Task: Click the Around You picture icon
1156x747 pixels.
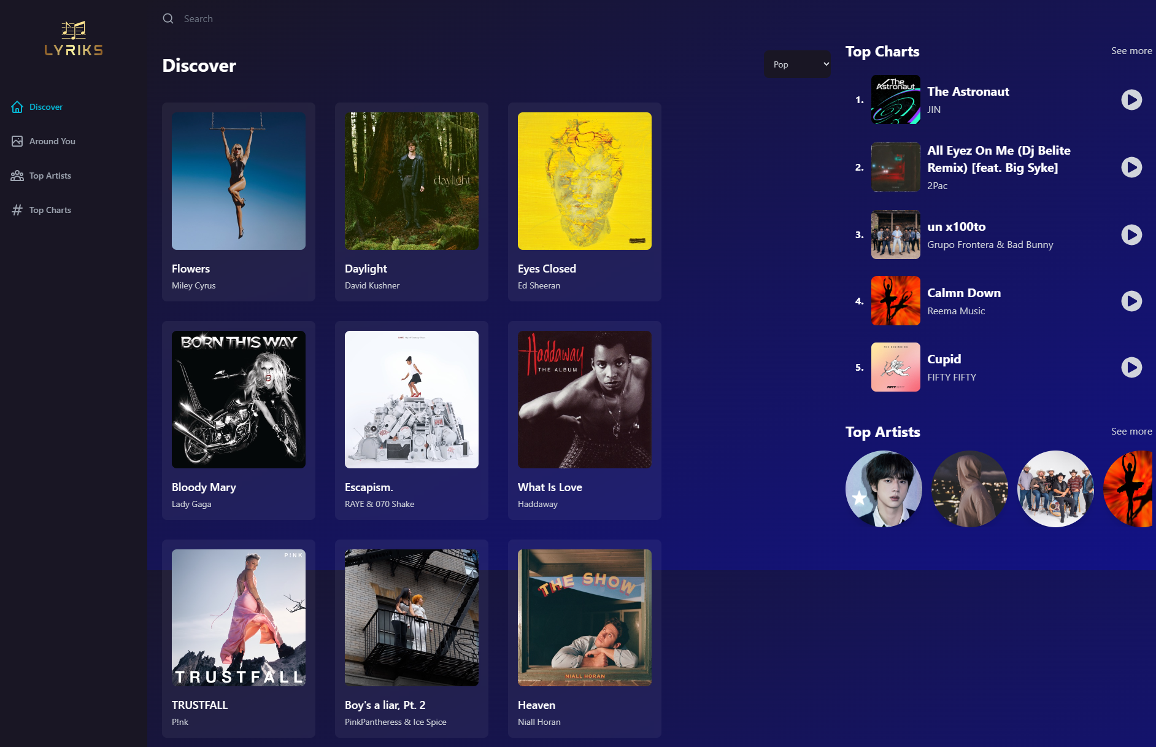Action: (x=17, y=141)
